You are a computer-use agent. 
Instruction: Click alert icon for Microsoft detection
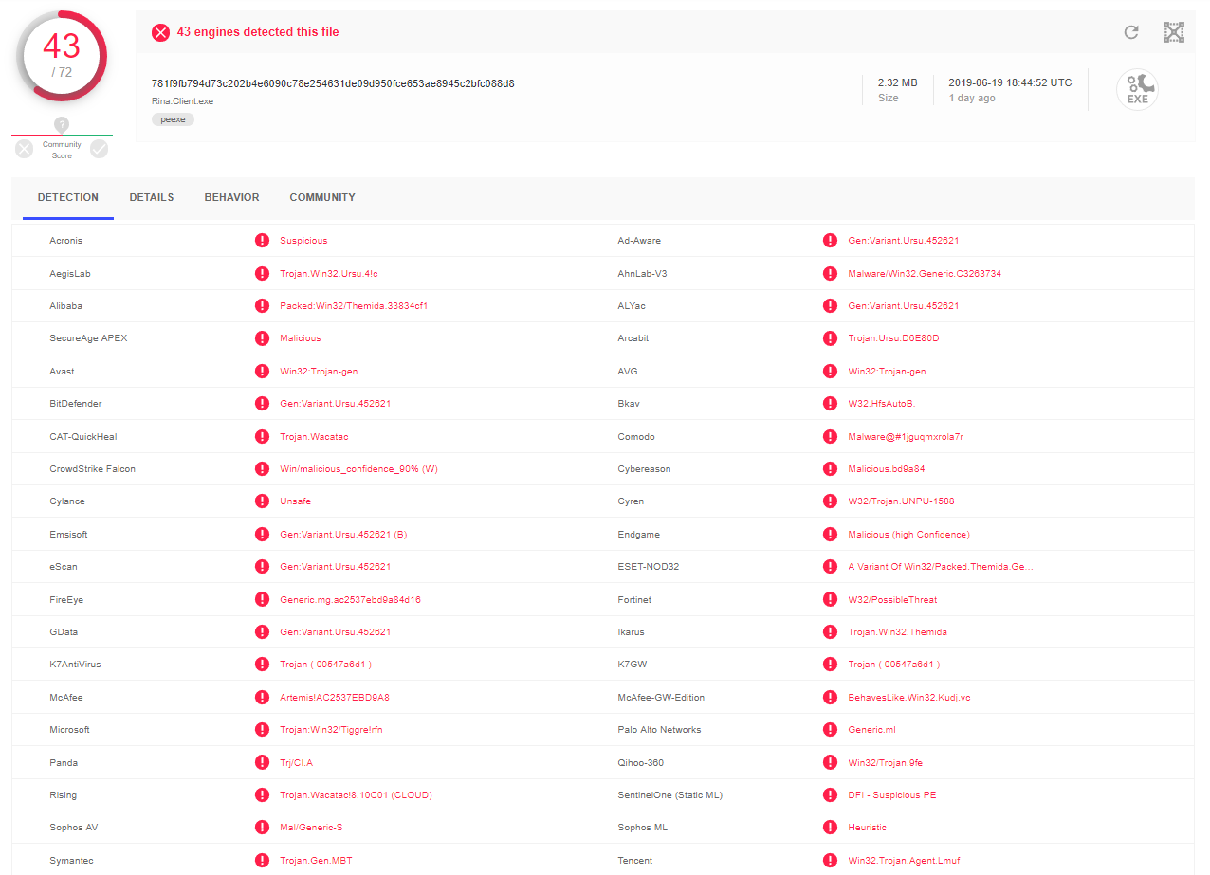pyautogui.click(x=262, y=730)
